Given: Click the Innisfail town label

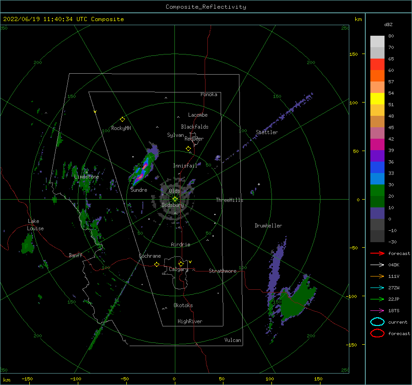Looking at the screenshot, I should coord(185,166).
